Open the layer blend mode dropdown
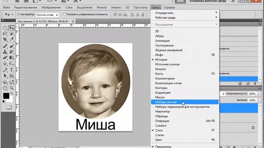The width and height of the screenshot is (264, 148). click(223, 94)
